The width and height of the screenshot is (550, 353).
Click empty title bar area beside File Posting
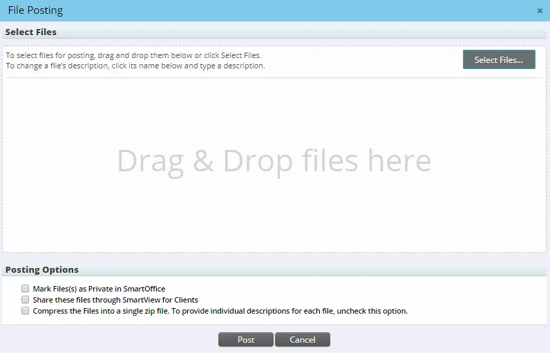276,10
